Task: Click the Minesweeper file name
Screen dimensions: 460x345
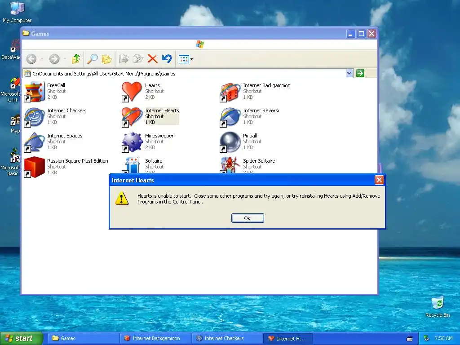Action: point(159,136)
